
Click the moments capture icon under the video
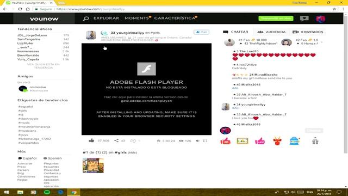(x=133, y=140)
